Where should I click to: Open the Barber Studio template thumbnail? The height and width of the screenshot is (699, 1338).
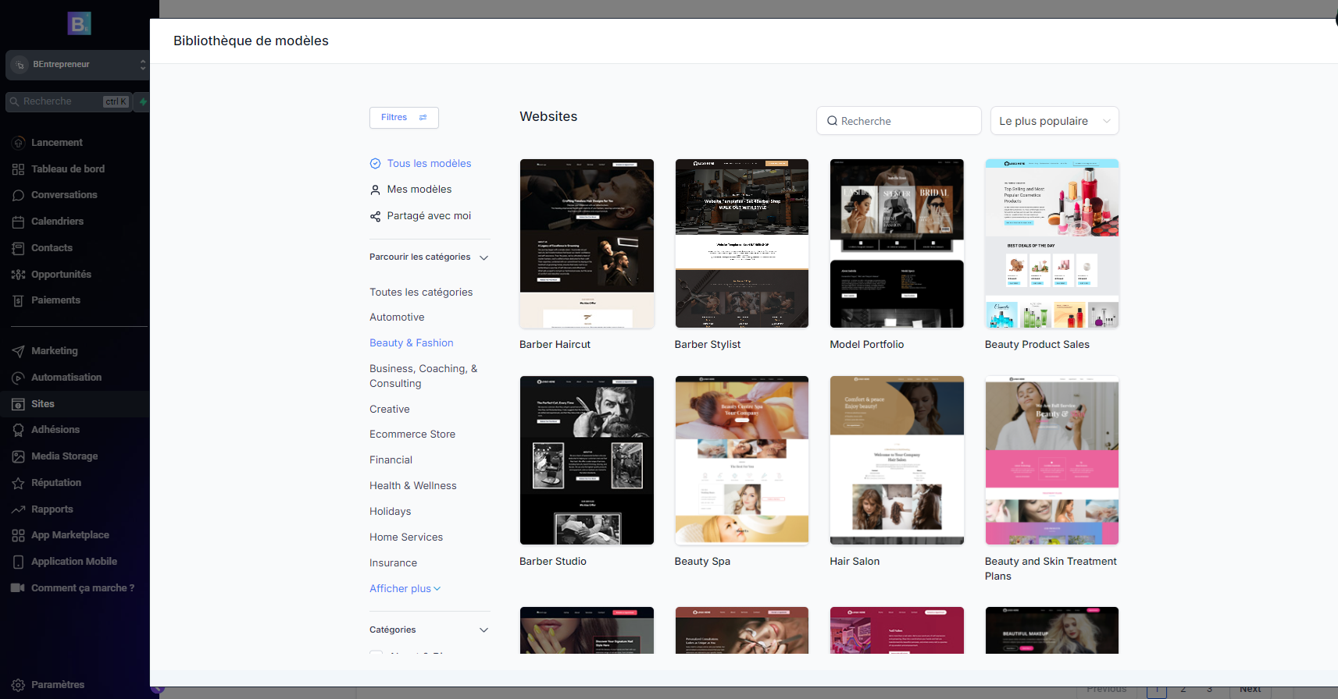(587, 460)
